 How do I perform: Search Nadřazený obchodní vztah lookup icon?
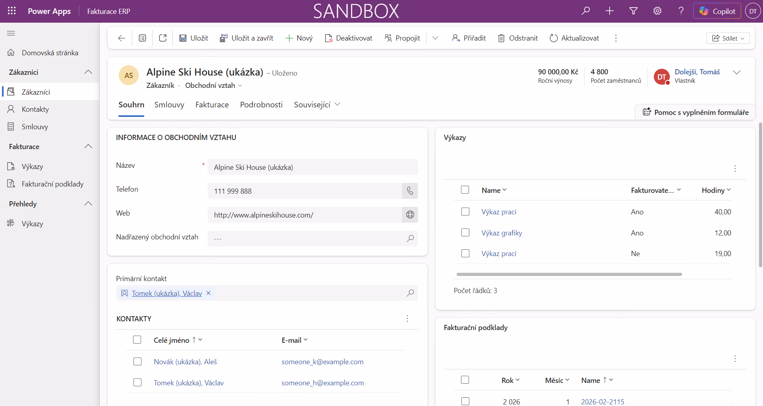click(410, 239)
